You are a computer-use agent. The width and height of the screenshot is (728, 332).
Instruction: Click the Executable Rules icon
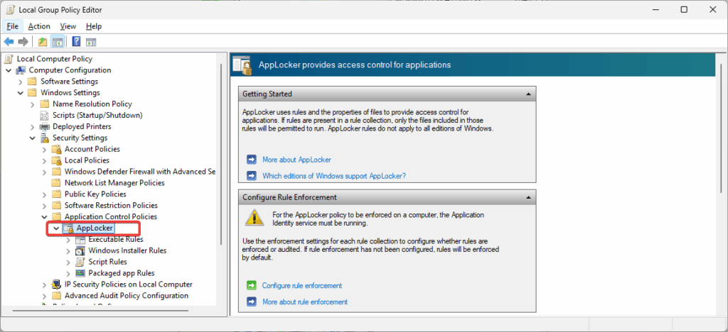(80, 239)
